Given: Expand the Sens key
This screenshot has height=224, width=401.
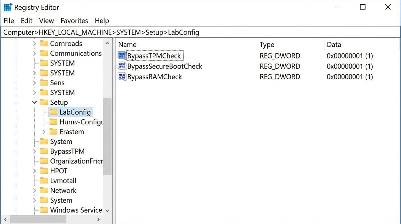Looking at the screenshot, I should pyautogui.click(x=34, y=83).
